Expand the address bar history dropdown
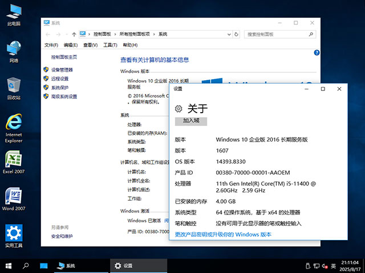The width and height of the screenshot is (365, 273). 229,34
